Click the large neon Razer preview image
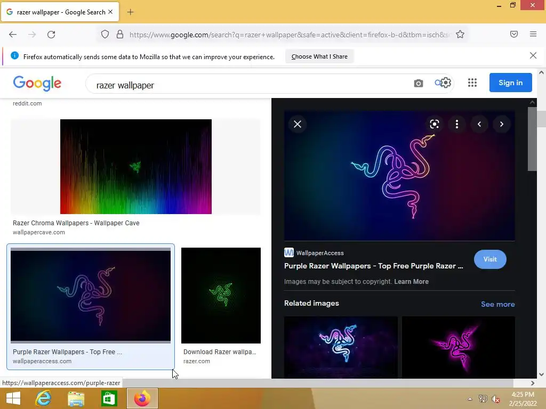The image size is (546, 409). (x=399, y=176)
